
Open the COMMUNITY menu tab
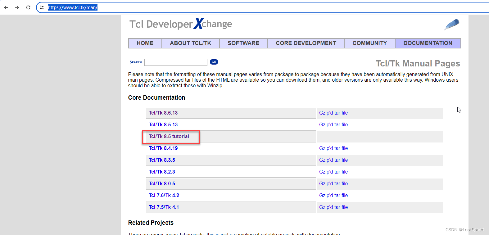[370, 43]
